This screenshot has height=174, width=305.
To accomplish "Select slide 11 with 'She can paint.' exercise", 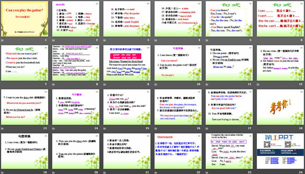I will pyautogui.click(x=229, y=63).
